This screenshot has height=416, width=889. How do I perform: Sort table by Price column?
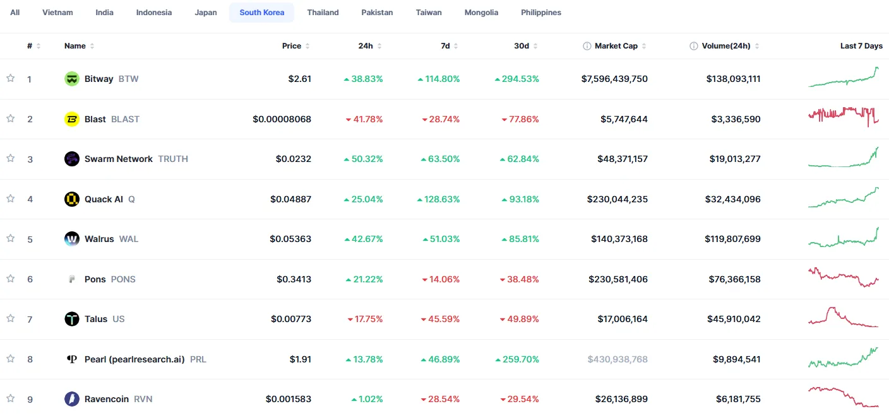[296, 46]
